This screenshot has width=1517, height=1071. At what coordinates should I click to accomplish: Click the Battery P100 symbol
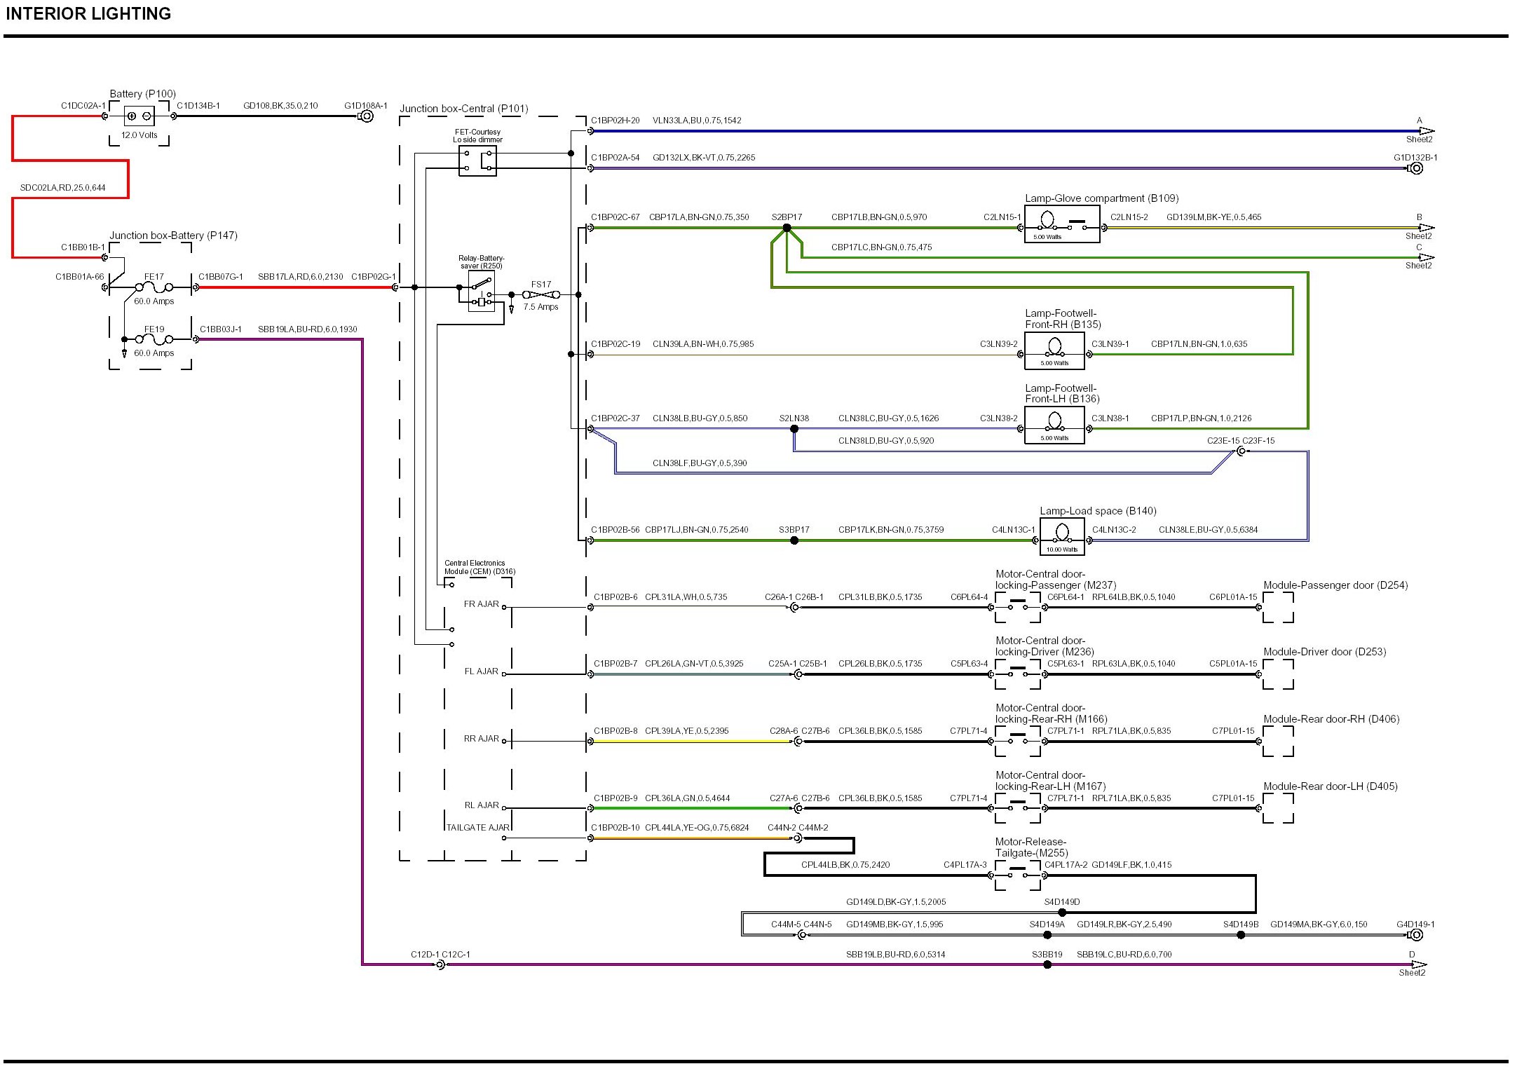click(139, 116)
